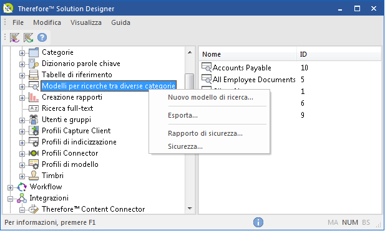Click the Ricerca full-text AZ icon

pos(34,108)
